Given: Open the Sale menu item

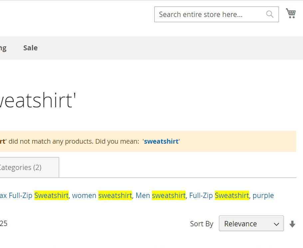Looking at the screenshot, I should click(30, 48).
